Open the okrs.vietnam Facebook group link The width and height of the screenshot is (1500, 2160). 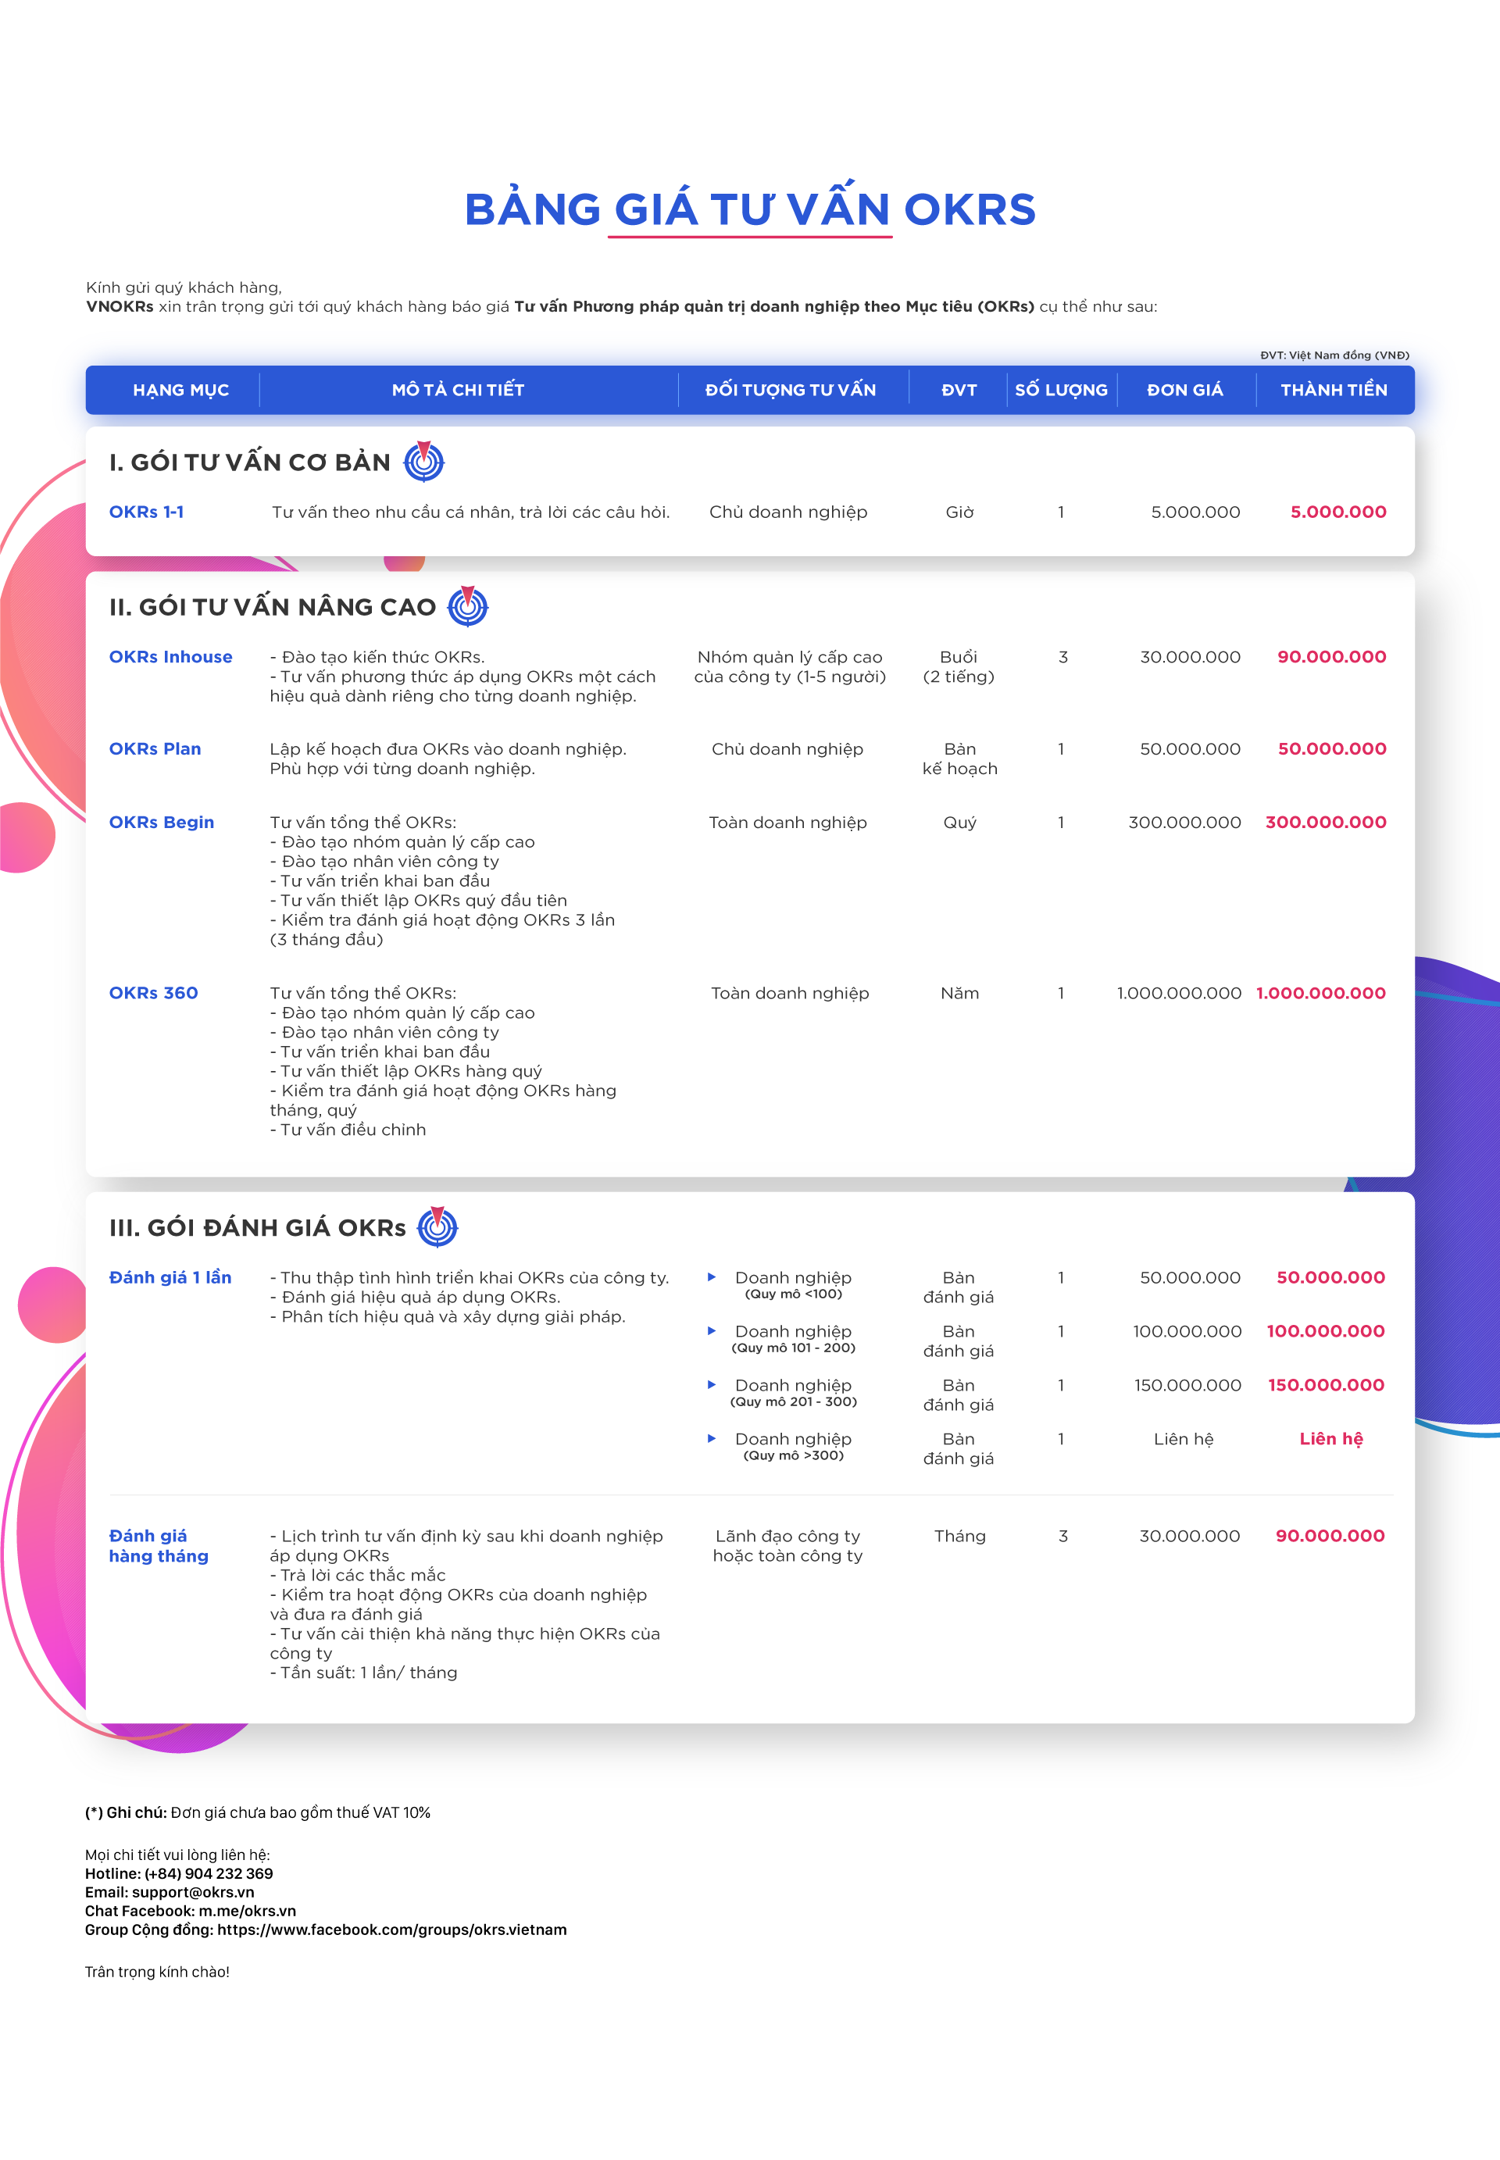(x=325, y=1930)
